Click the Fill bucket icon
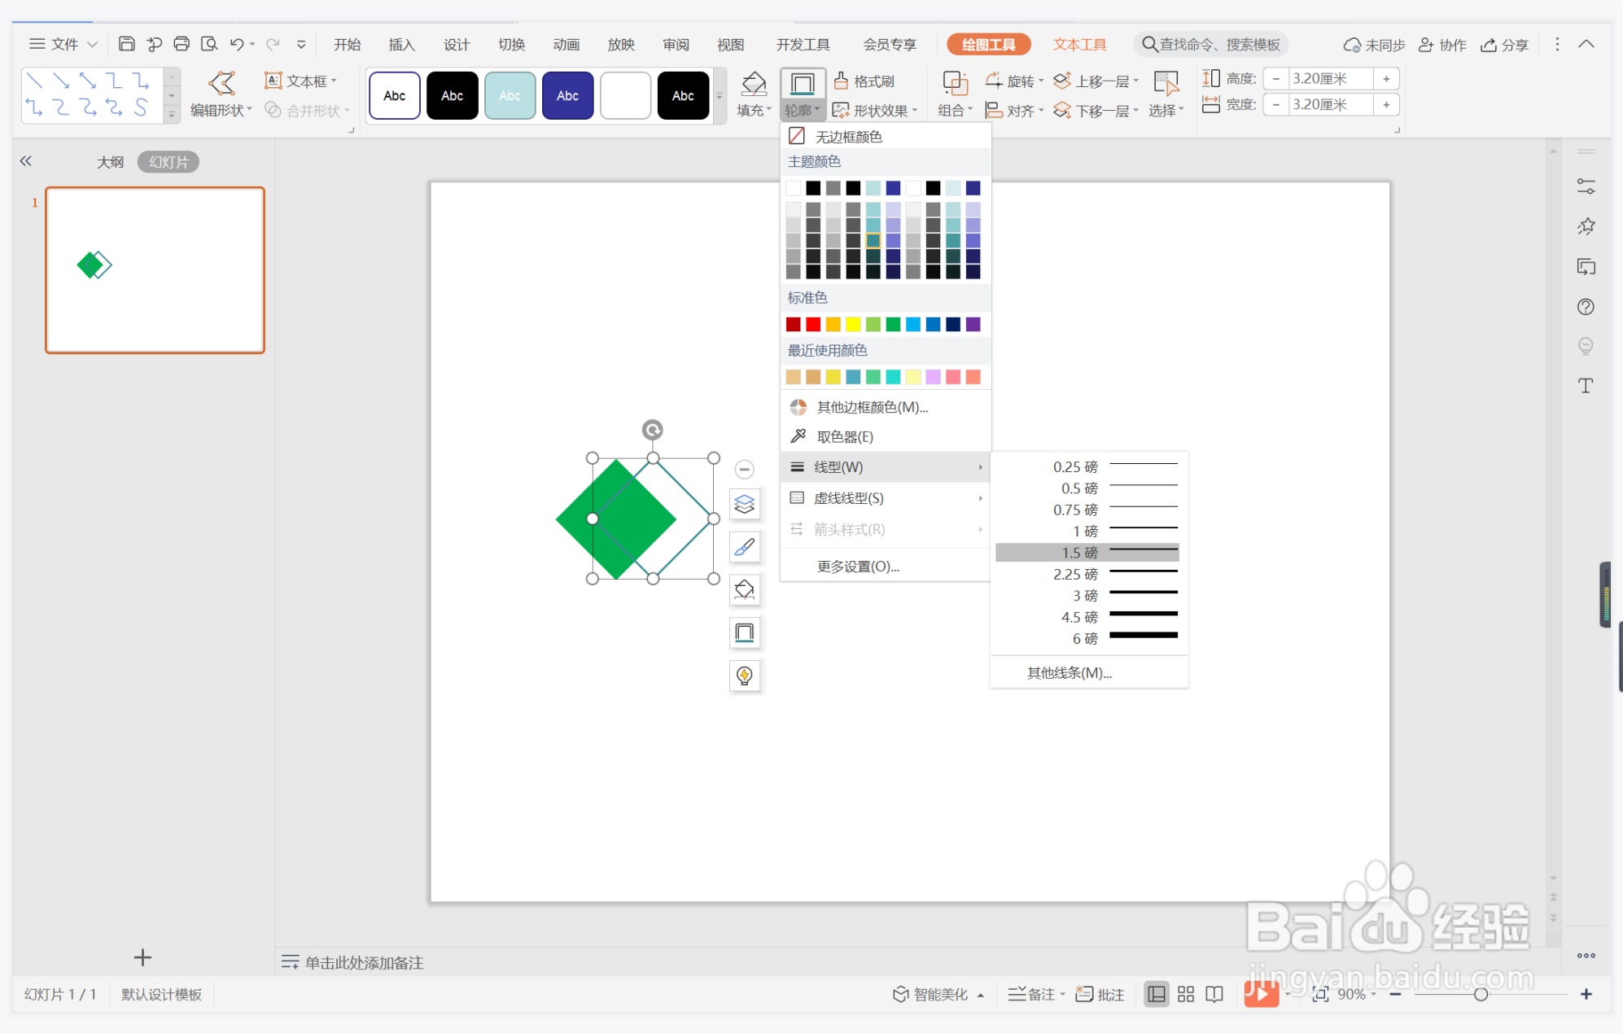Image resolution: width=1623 pixels, height=1033 pixels. [x=753, y=84]
